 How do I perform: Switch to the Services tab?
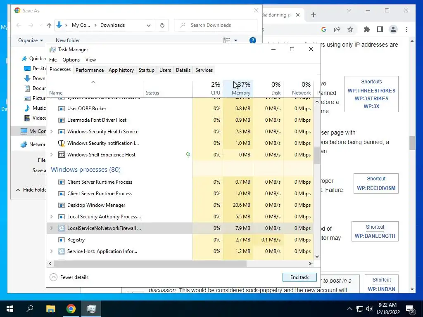click(204, 70)
